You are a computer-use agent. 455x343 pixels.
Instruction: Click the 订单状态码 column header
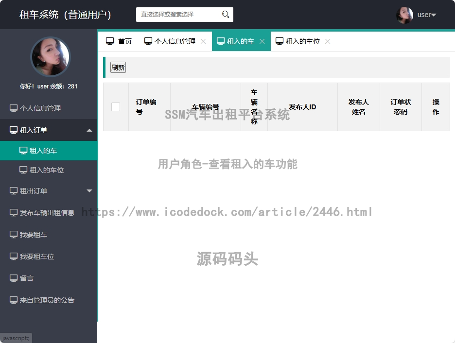401,107
